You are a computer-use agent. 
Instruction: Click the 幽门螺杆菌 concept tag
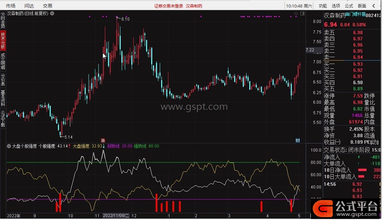click(x=356, y=14)
